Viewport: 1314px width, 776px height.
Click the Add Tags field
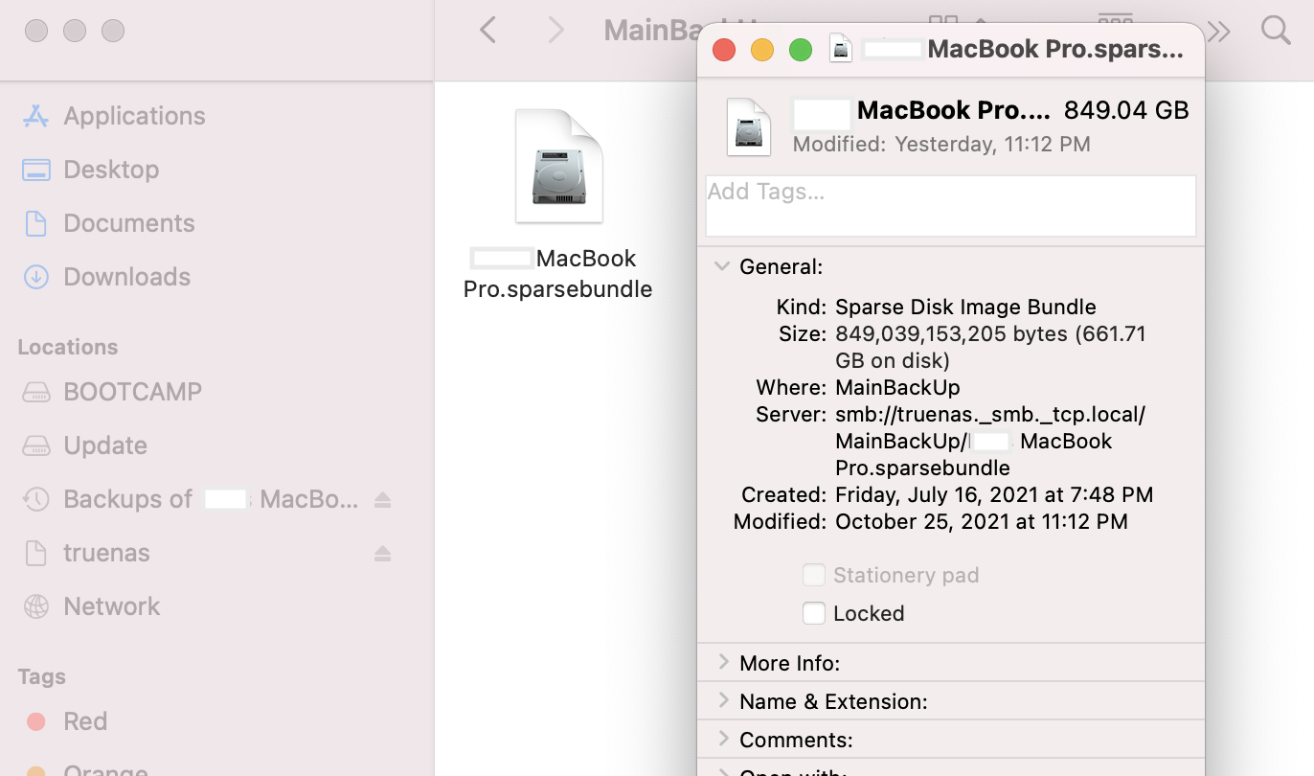[x=951, y=205]
